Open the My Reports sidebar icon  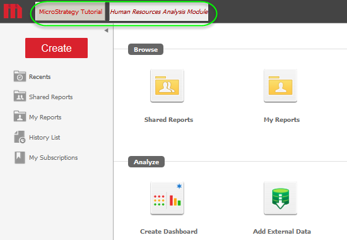click(20, 116)
